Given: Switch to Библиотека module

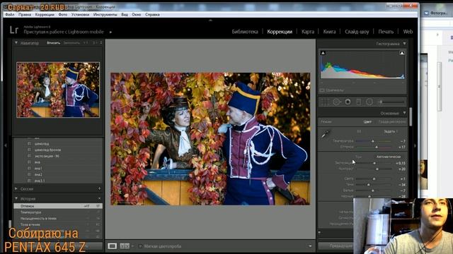Looking at the screenshot, I should 245,32.
